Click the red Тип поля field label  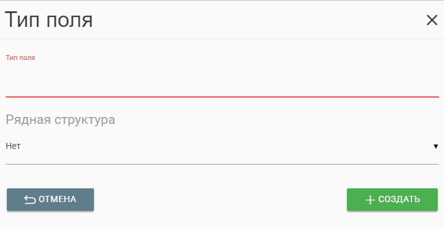21,58
